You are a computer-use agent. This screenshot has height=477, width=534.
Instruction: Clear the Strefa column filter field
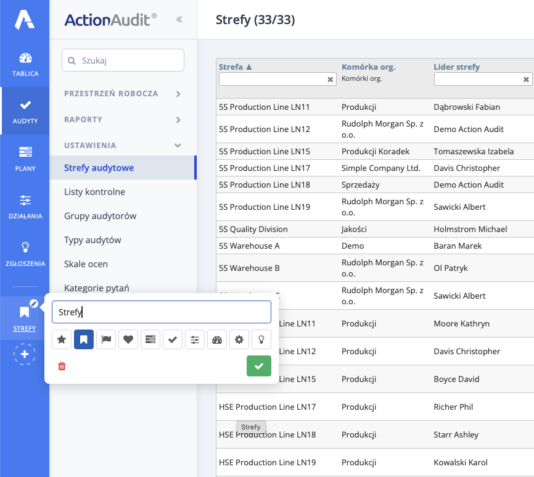click(330, 80)
